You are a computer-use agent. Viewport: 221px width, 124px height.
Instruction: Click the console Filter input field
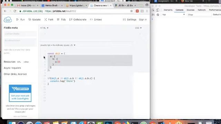point(200,14)
